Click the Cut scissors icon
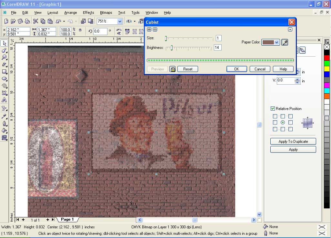 click(35, 22)
